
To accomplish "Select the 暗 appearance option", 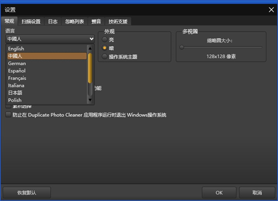I will (104, 48).
